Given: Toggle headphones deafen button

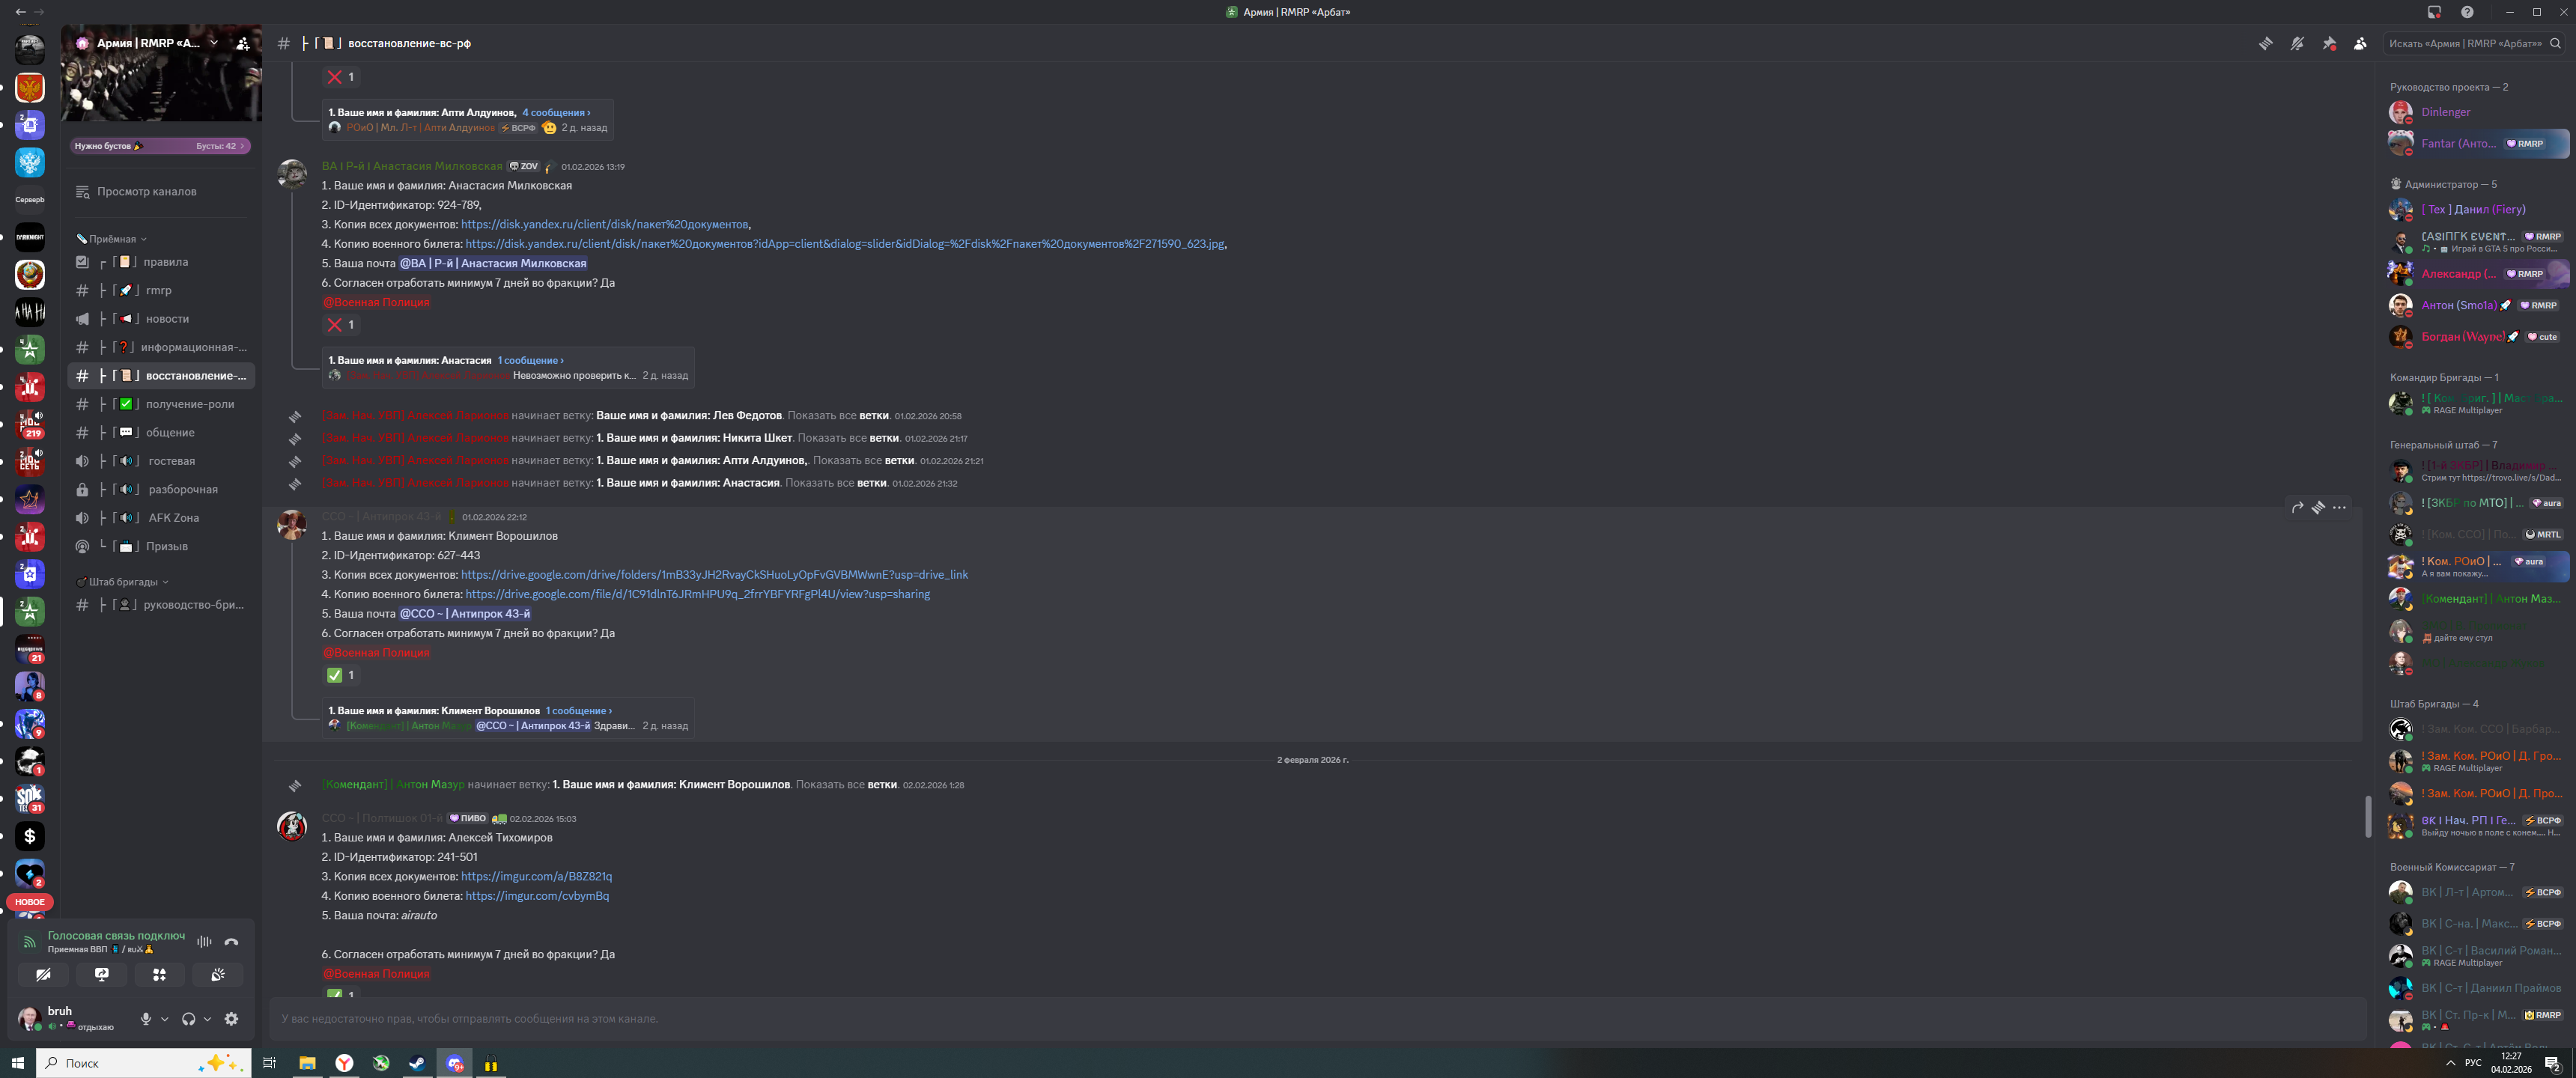Looking at the screenshot, I should coord(188,1019).
